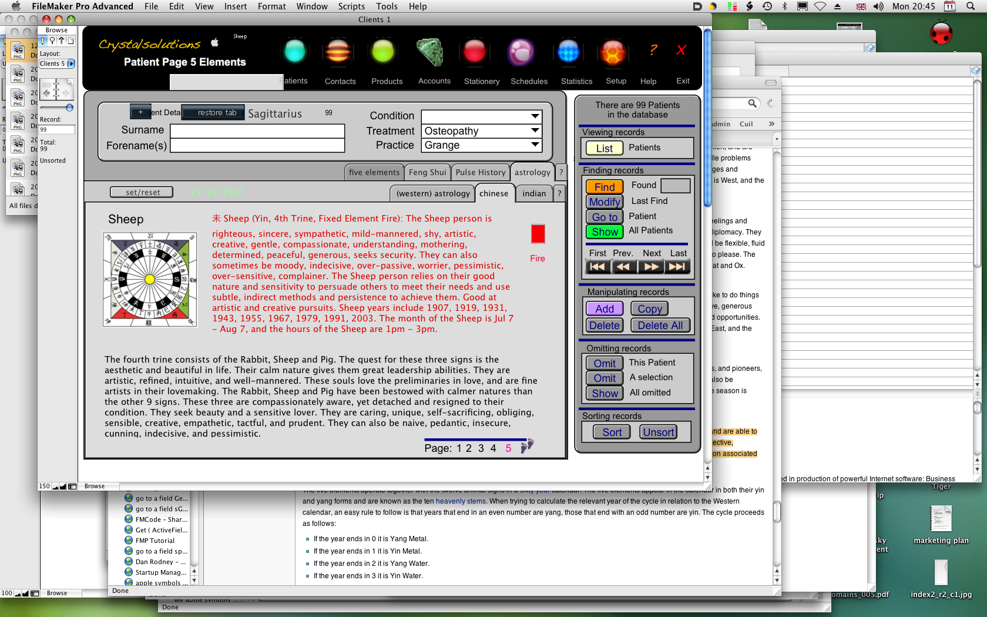Open Contacts via the striped orange orb

pyautogui.click(x=338, y=52)
